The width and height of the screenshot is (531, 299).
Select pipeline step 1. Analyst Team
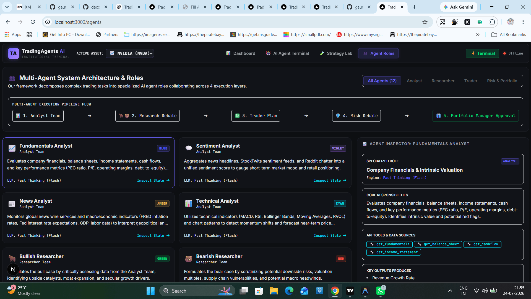coord(38,116)
